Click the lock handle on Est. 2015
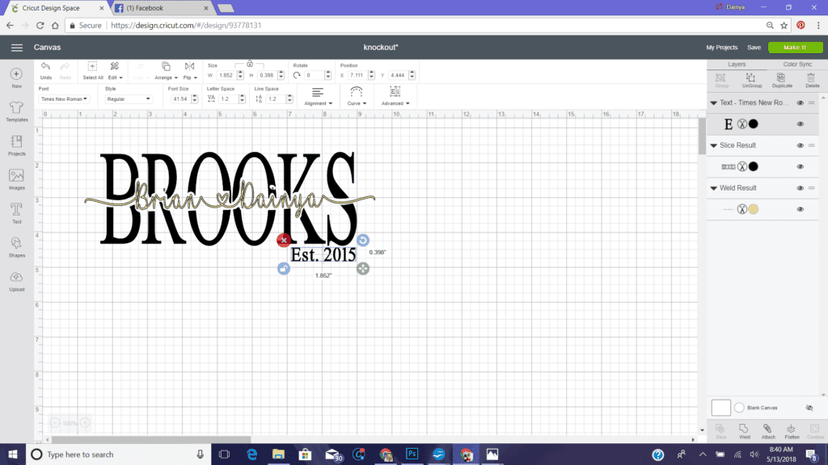The image size is (828, 465). [x=284, y=269]
